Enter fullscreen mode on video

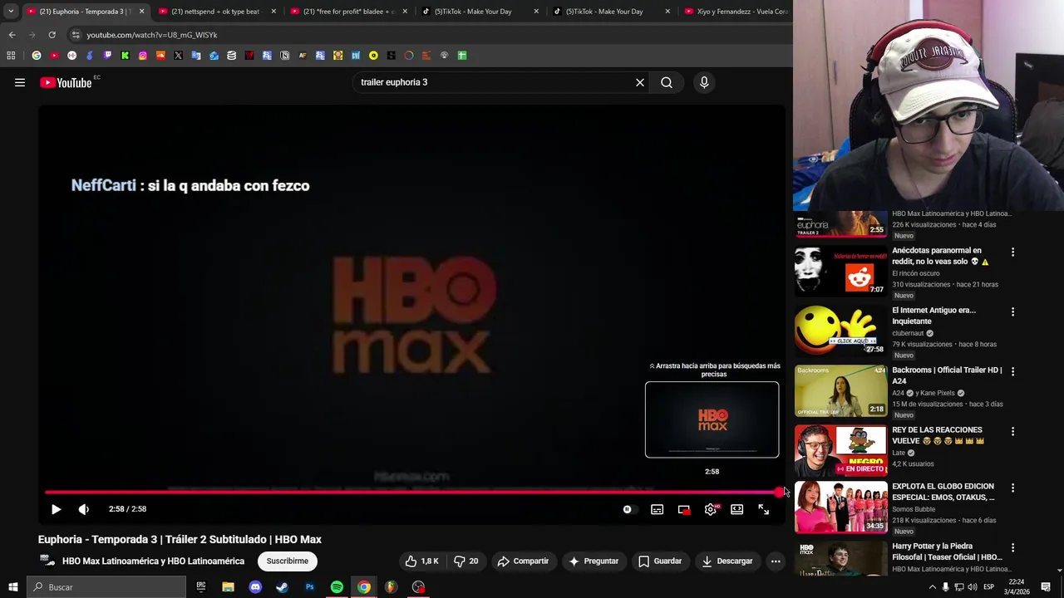pos(763,509)
